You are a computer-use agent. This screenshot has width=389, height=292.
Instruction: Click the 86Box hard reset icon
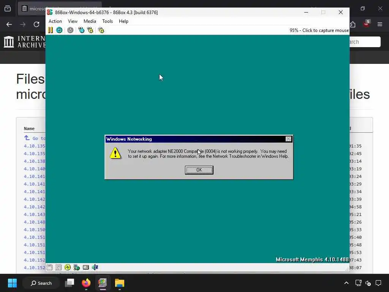pyautogui.click(x=59, y=30)
